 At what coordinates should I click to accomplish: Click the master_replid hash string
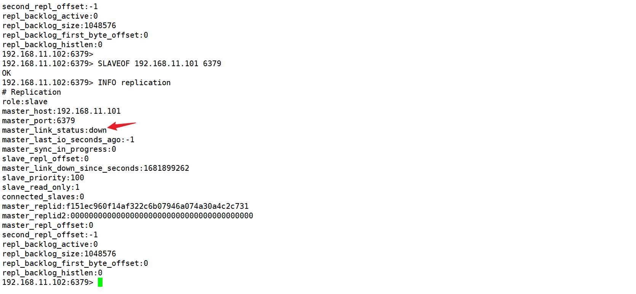tap(157, 206)
